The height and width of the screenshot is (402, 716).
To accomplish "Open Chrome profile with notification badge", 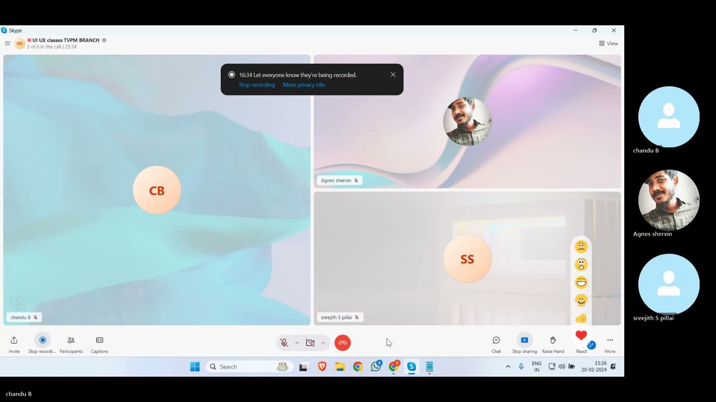I will click(x=394, y=367).
